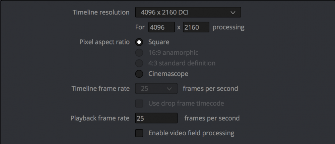Click the Timeline resolution label

101,13
